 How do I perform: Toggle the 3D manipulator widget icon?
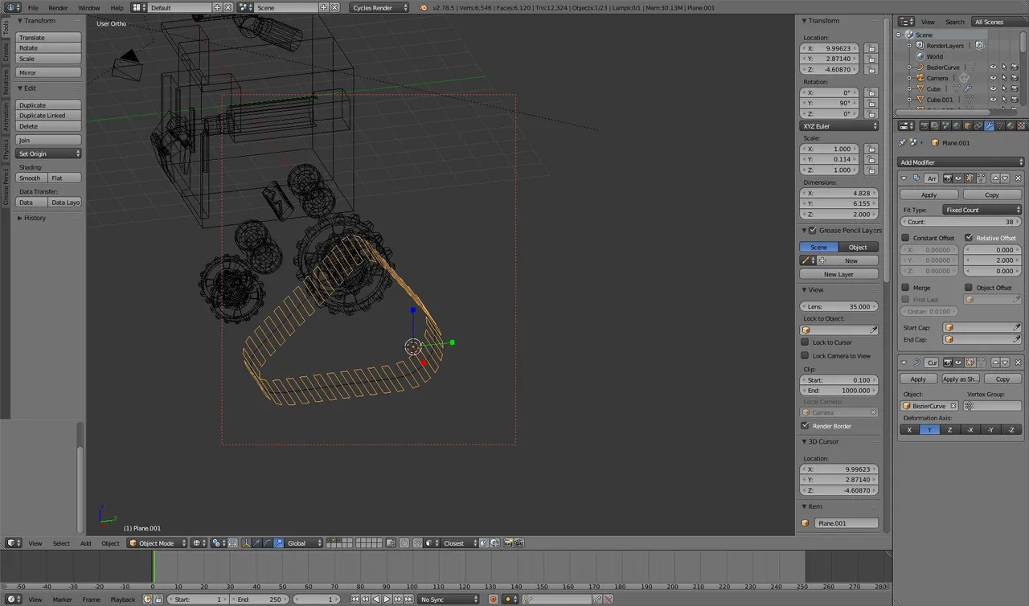pos(246,543)
